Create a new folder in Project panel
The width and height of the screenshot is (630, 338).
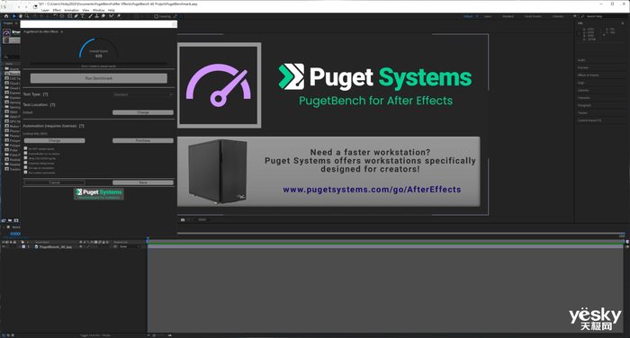tap(10, 220)
